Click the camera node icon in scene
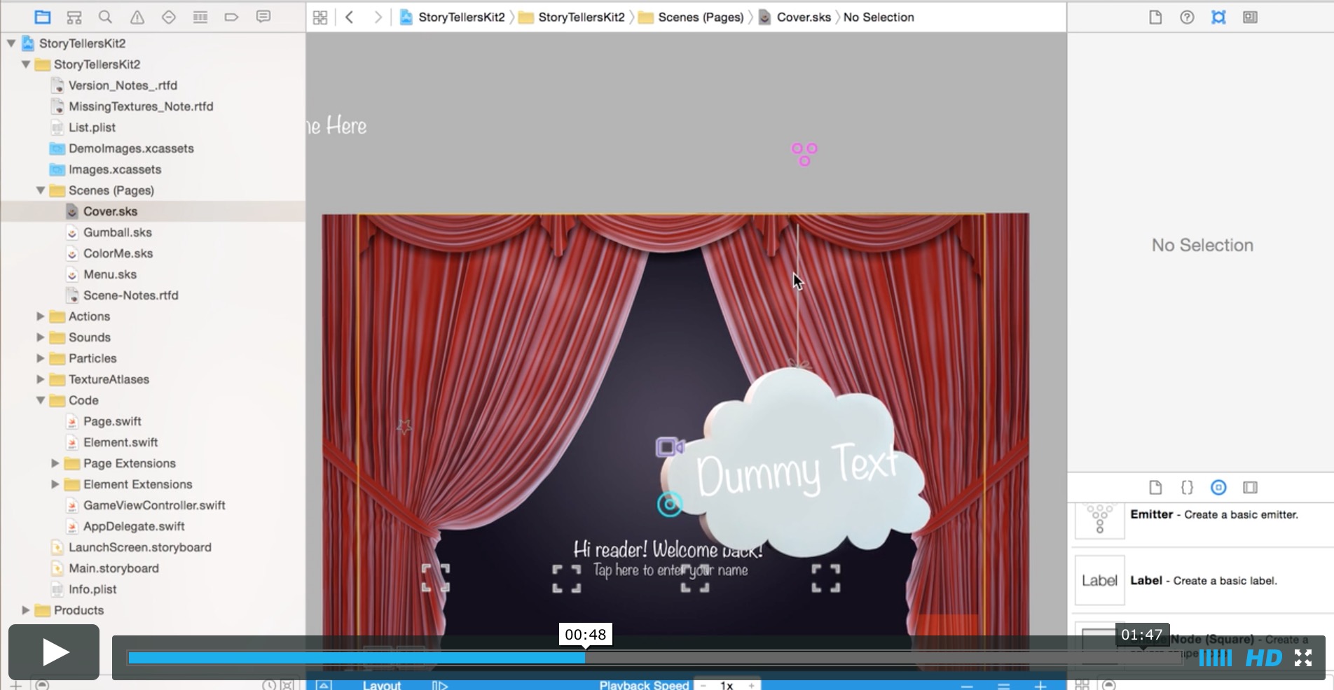Screen dimensions: 1334x690 [669, 447]
